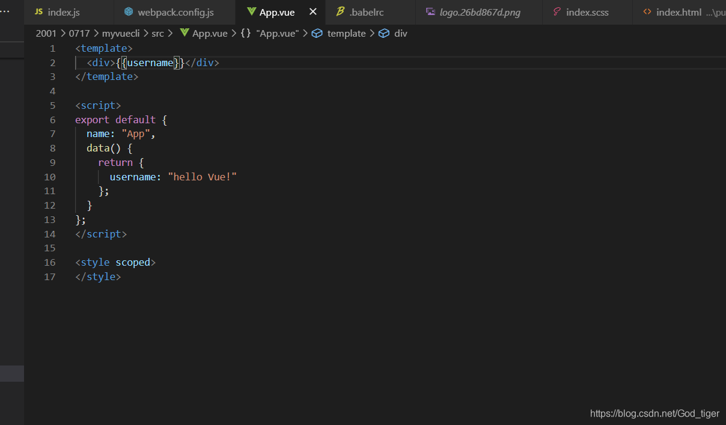This screenshot has height=425, width=726.
Task: Open the three-dots more actions menu
Action: tap(5, 12)
